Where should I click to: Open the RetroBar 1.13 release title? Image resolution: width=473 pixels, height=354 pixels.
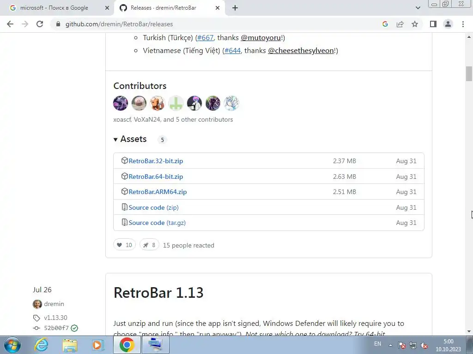(x=158, y=293)
